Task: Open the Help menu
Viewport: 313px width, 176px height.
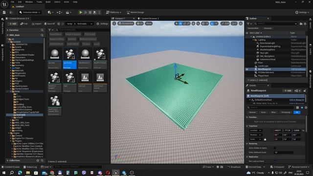Action: click(75, 2)
